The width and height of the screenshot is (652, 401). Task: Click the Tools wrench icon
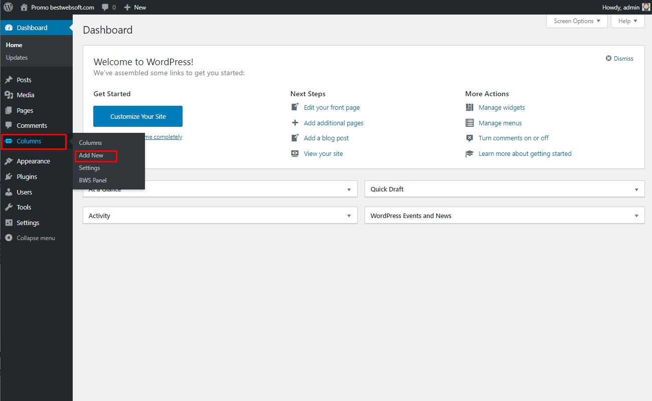pos(9,207)
